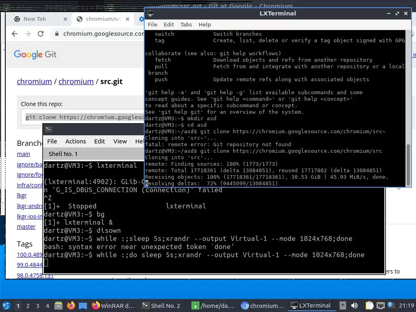Minimize the LXTerminal window
416x312 pixels.
(x=389, y=13)
